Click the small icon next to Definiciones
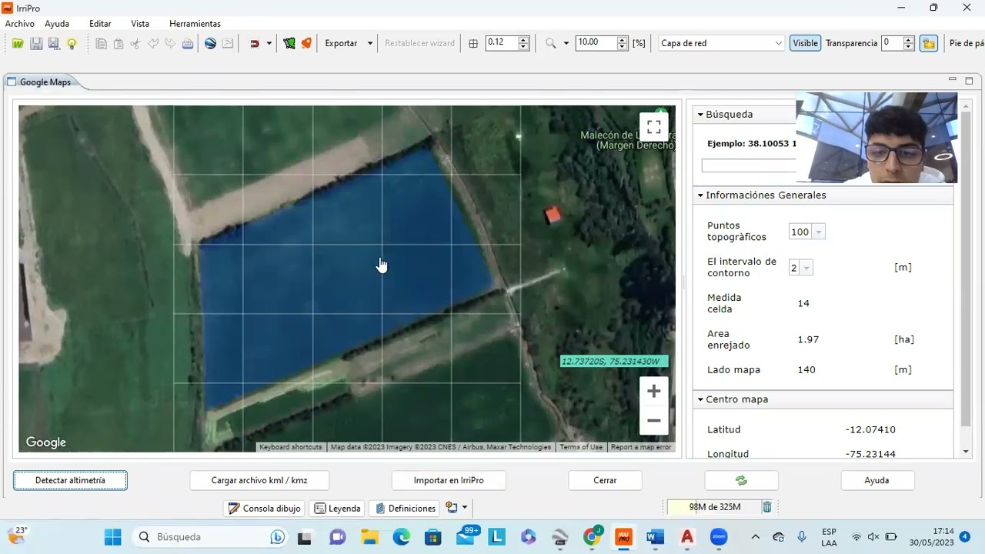 coord(452,508)
